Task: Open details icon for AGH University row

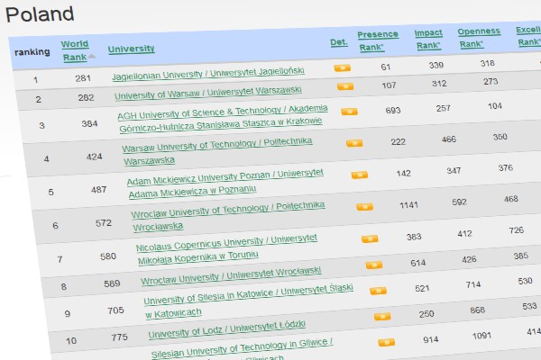Action: pos(349,112)
